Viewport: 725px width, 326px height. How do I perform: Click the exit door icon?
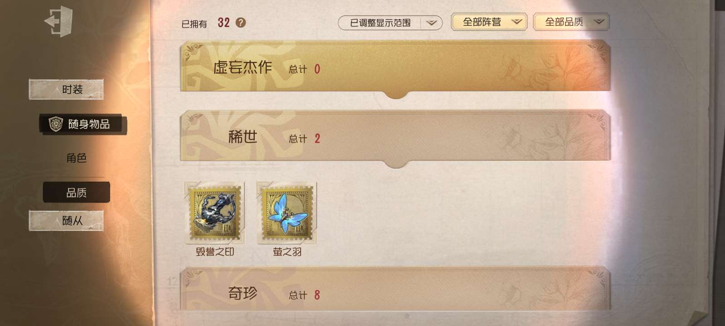click(58, 21)
